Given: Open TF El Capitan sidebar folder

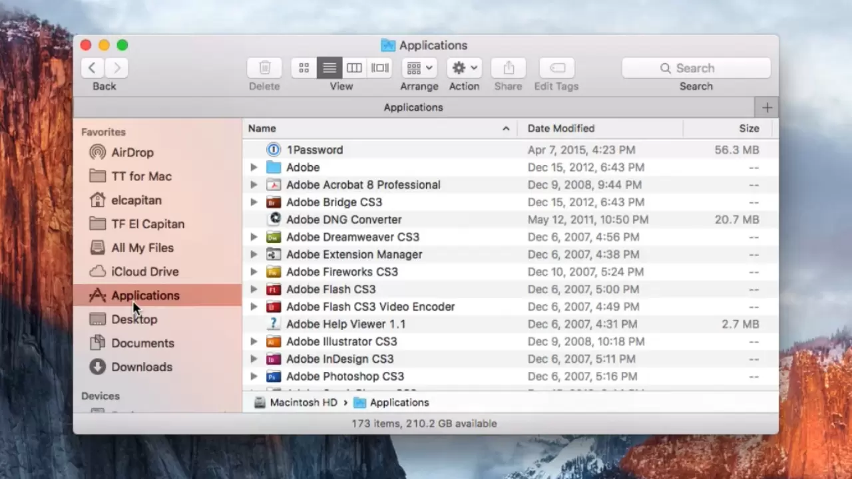Looking at the screenshot, I should tap(148, 224).
